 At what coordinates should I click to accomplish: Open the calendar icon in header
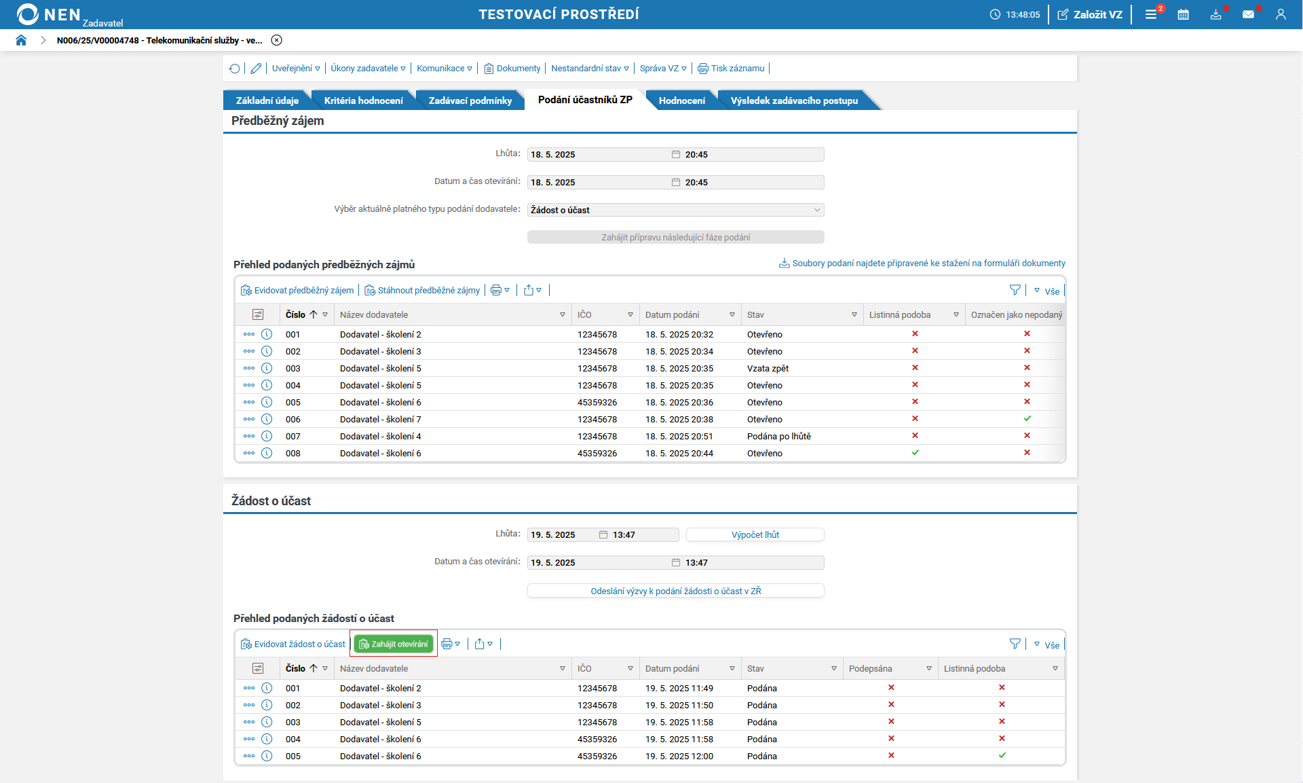click(x=1183, y=14)
